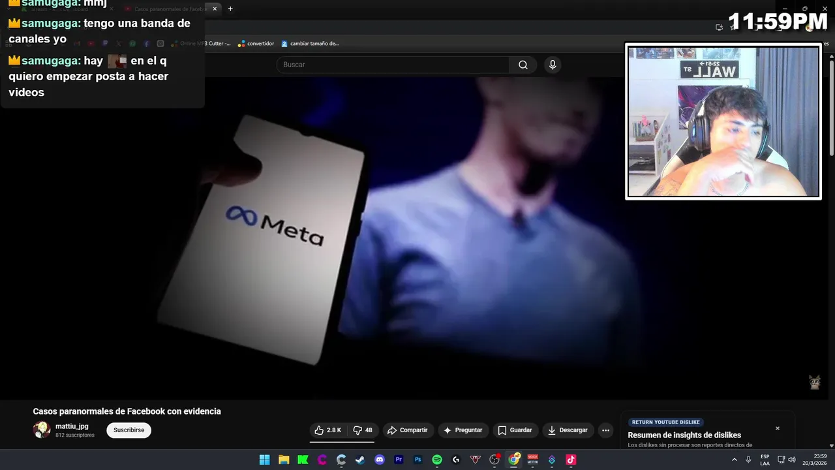Open the Preguntar AI ask button

tap(463, 430)
